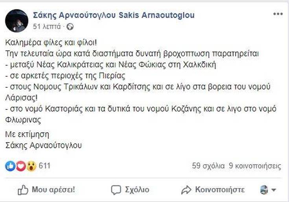Open Sakis Arnaoutoglou's profile picture
Viewport: 289px width, 202px height.
click(x=17, y=21)
